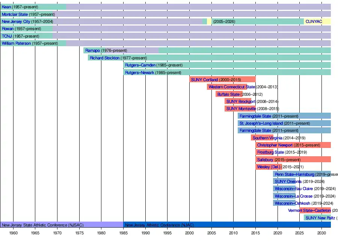
Task: Open the SUNY Cortland link
Action: pos(204,80)
